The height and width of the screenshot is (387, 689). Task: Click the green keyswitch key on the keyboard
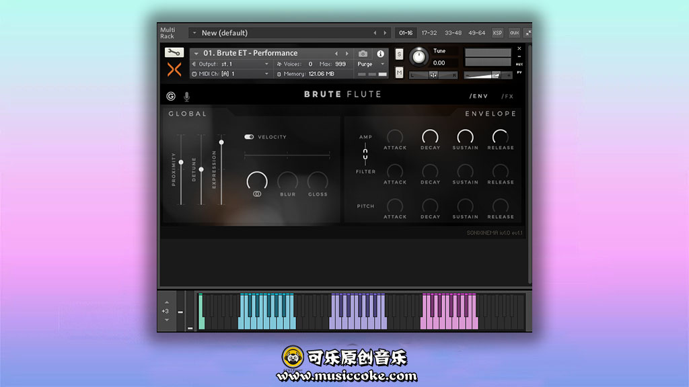(x=201, y=312)
